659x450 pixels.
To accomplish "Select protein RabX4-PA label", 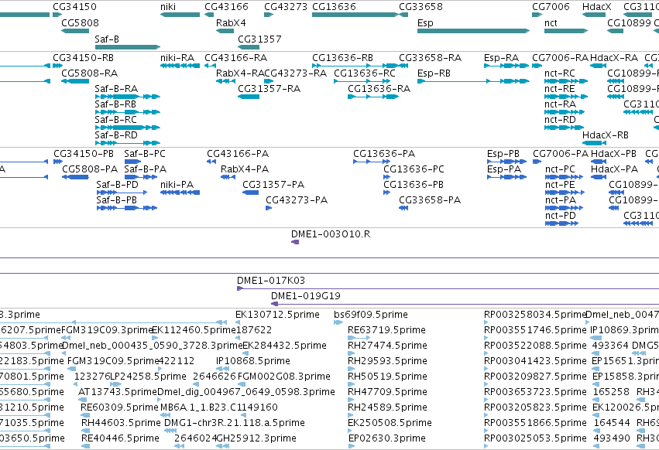I will point(245,169).
